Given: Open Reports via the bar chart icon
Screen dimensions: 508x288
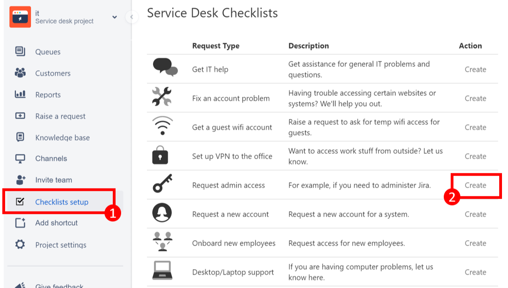Looking at the screenshot, I should [x=20, y=94].
